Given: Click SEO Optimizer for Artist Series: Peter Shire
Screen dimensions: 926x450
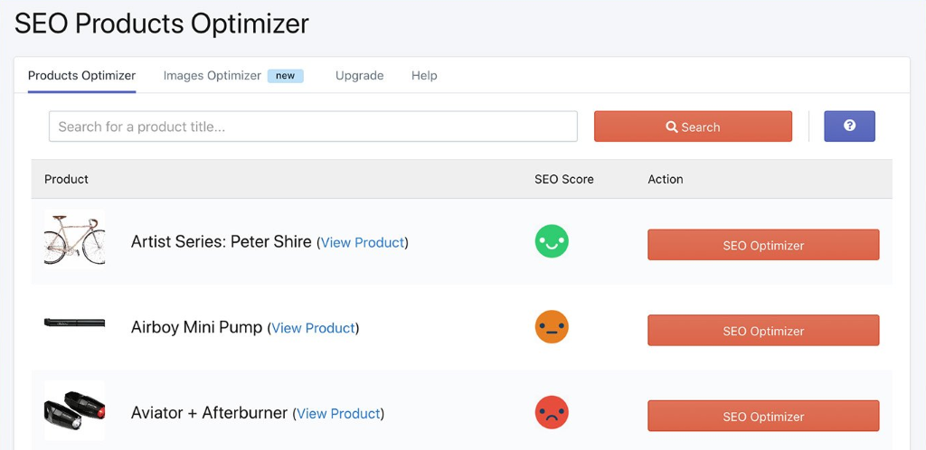Looking at the screenshot, I should point(763,245).
